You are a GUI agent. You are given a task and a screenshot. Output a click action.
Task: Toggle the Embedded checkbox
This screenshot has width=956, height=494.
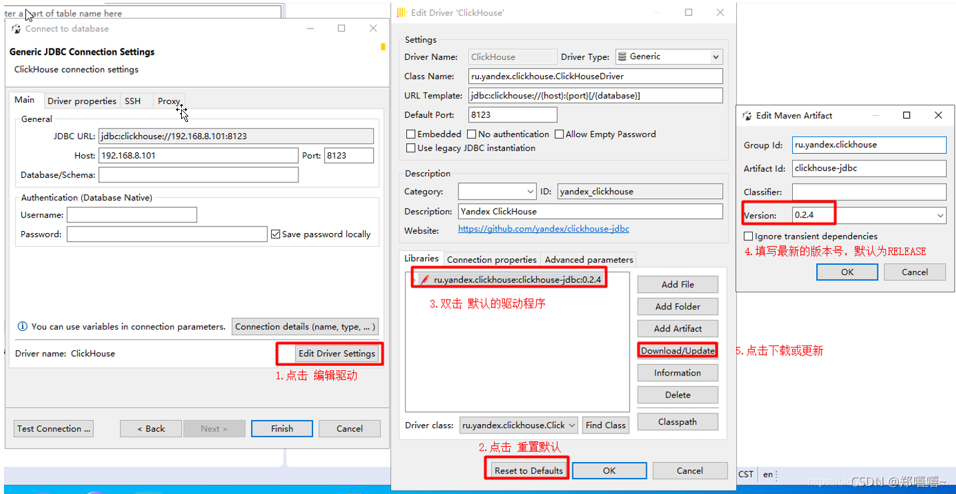tap(411, 134)
